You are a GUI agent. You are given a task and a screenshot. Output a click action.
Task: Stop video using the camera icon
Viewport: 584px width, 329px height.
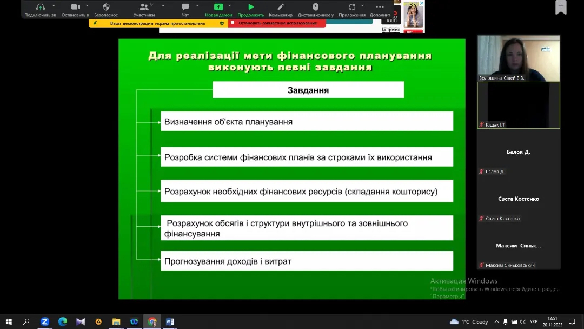pyautogui.click(x=75, y=7)
